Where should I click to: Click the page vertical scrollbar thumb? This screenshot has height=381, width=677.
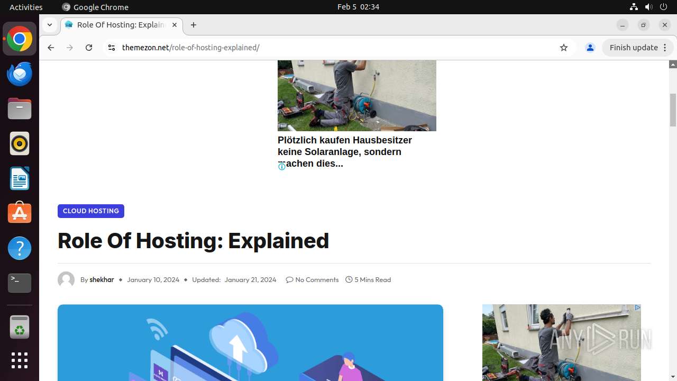673,110
